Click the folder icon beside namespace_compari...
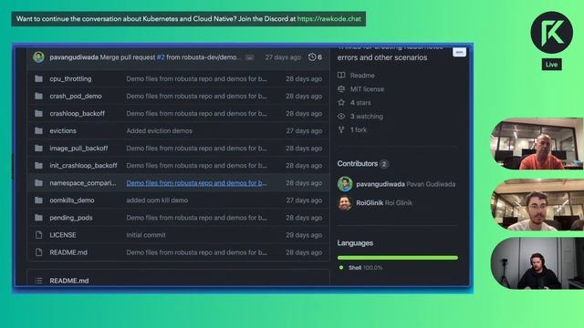The width and height of the screenshot is (584, 328). pos(38,183)
